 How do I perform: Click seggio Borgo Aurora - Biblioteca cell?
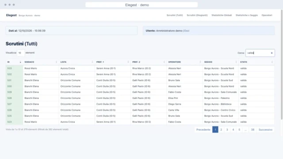click(x=221, y=104)
